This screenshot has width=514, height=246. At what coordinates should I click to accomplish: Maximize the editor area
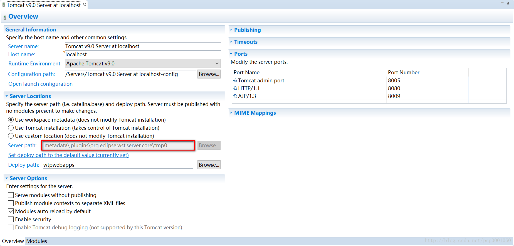coord(508,3)
